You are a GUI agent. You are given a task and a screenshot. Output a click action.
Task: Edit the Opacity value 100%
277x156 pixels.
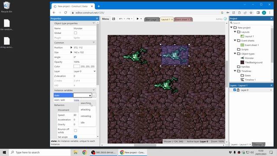click(x=85, y=62)
